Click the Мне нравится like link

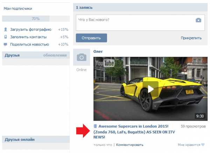point(189,145)
